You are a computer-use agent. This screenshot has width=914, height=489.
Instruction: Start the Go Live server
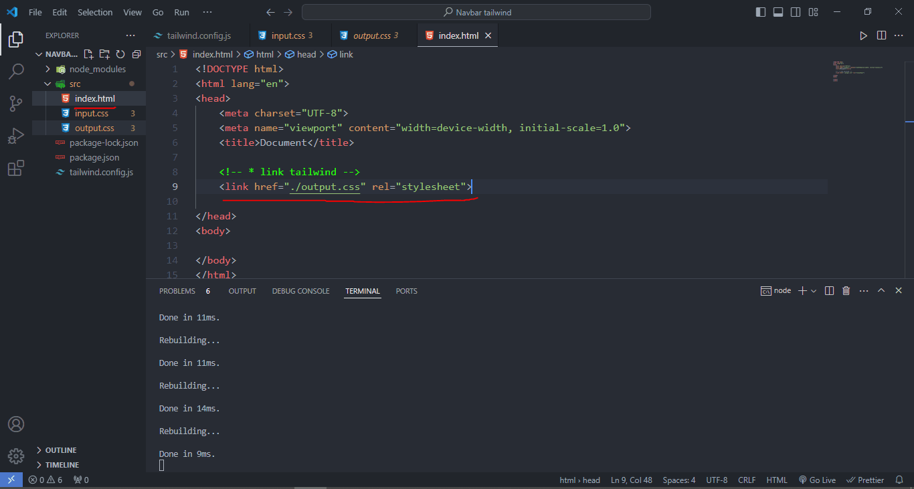(x=817, y=480)
